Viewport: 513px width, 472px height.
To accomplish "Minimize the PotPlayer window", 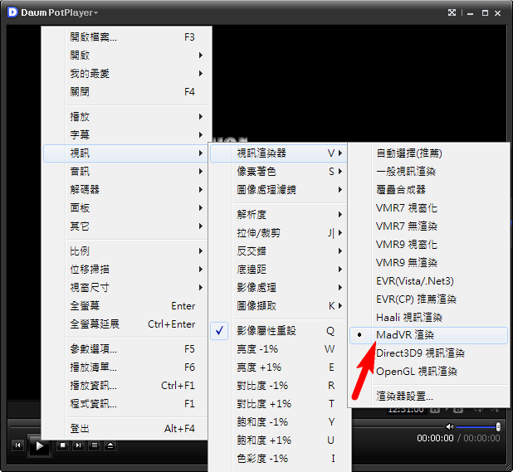I will pyautogui.click(x=471, y=13).
